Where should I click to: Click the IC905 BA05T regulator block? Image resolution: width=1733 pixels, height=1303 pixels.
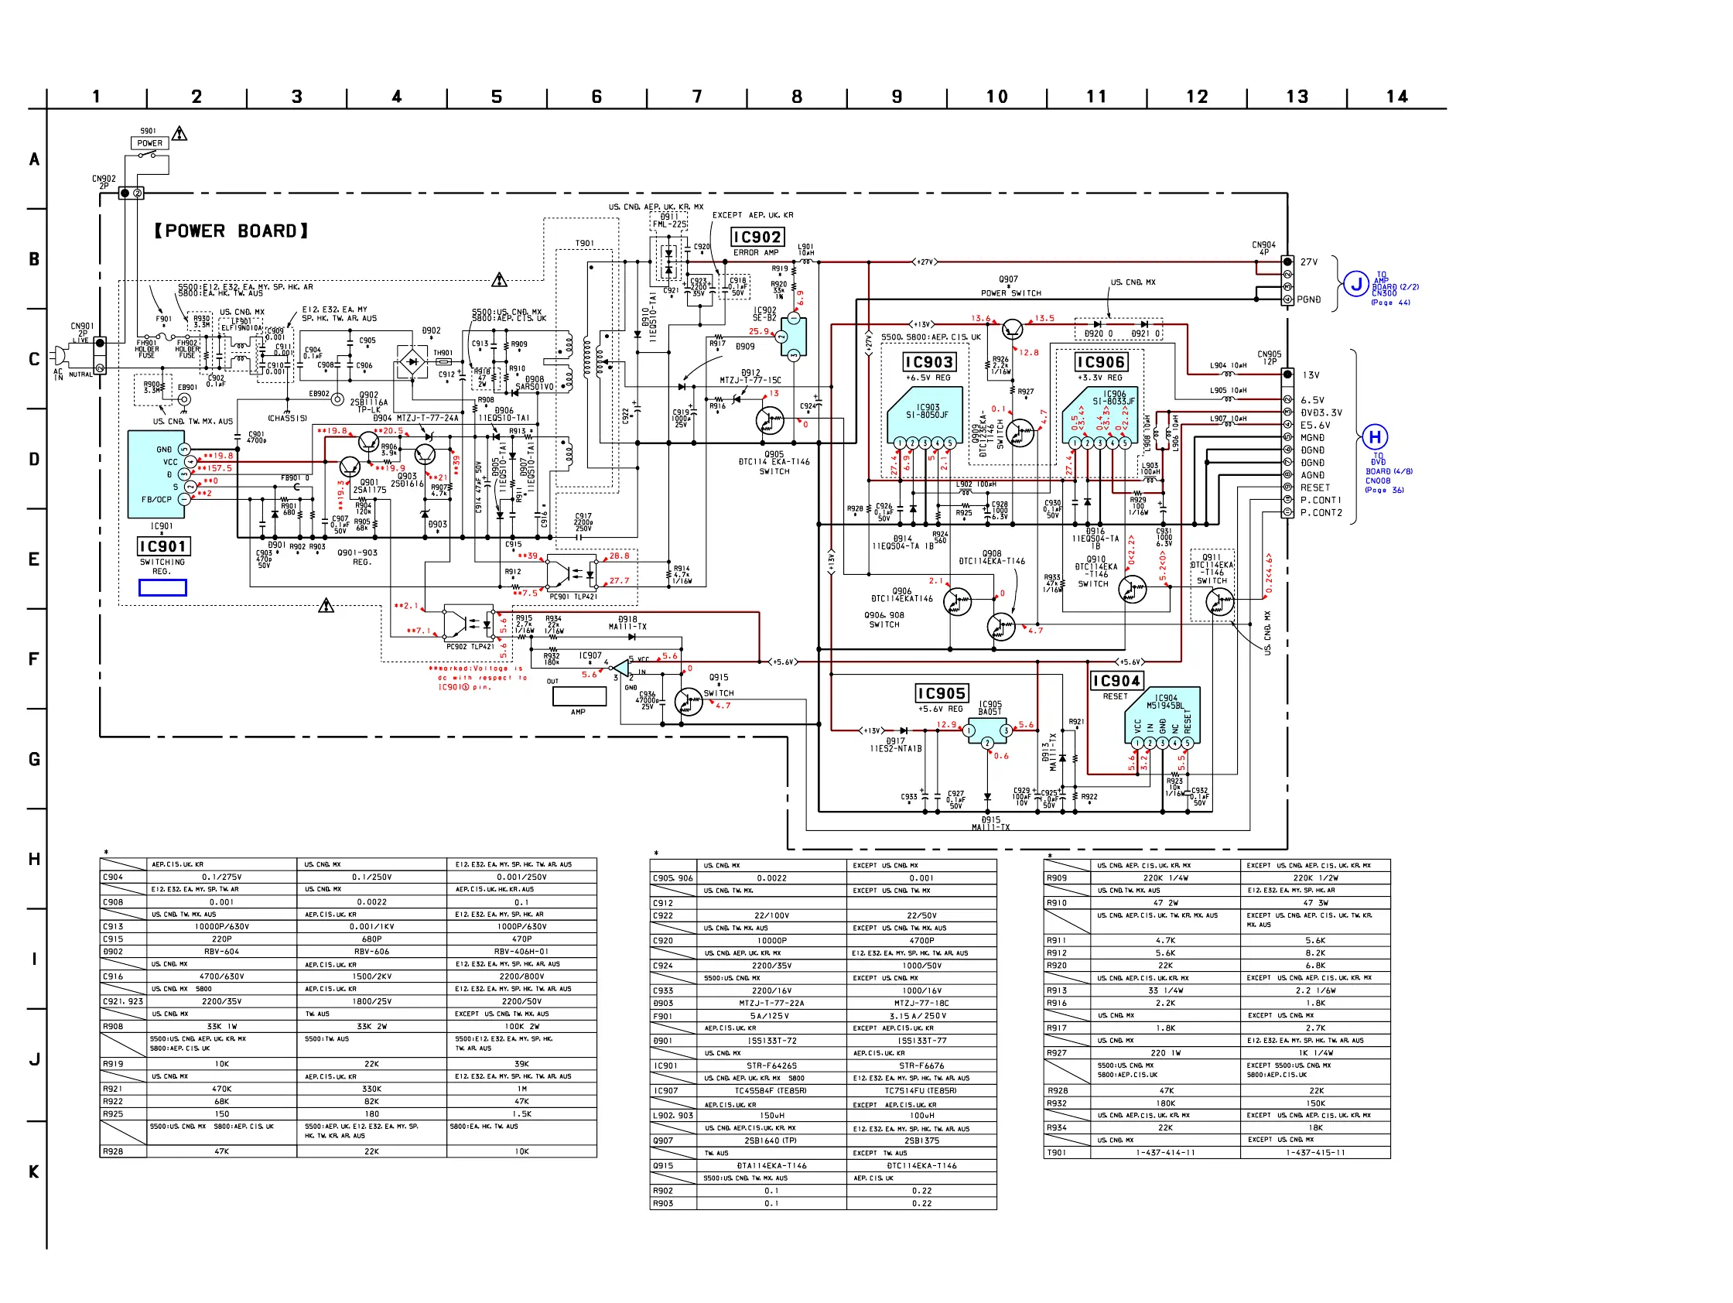pyautogui.click(x=987, y=730)
